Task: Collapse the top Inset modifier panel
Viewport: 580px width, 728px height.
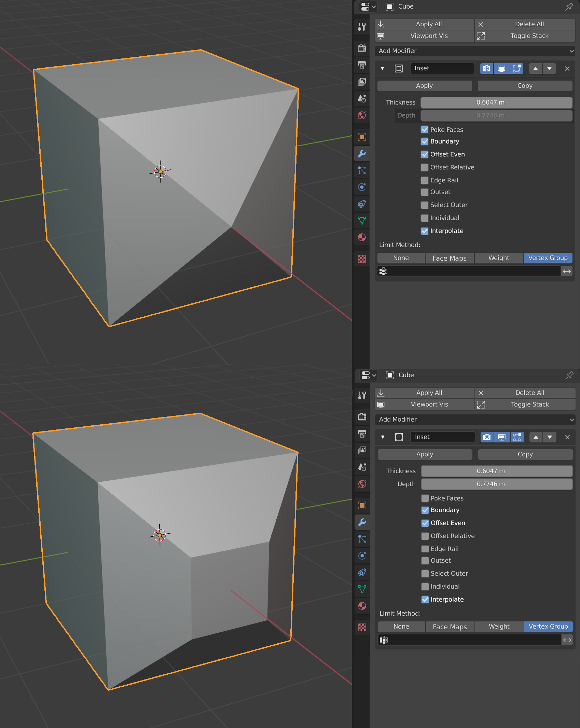Action: [383, 68]
